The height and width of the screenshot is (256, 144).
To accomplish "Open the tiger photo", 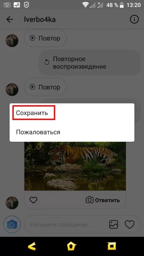I will point(75,166).
